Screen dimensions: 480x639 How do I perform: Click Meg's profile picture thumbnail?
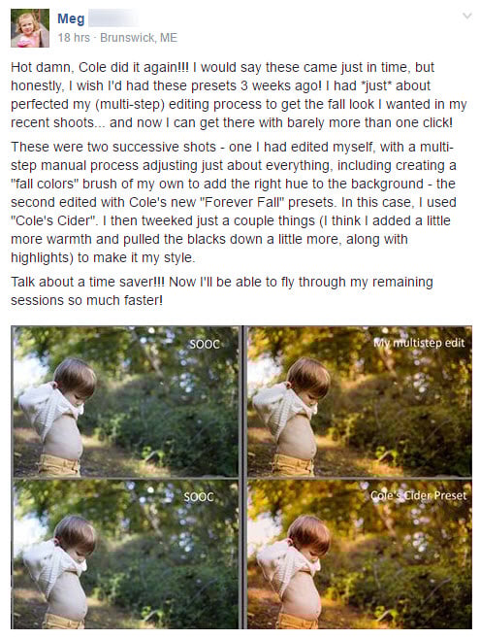(30, 28)
